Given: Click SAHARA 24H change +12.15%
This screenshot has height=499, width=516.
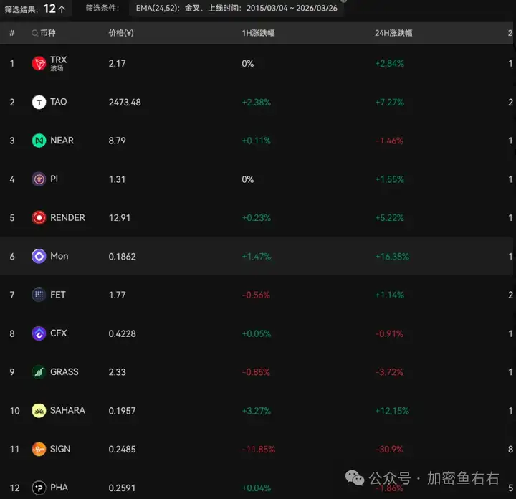Looking at the screenshot, I should [392, 411].
